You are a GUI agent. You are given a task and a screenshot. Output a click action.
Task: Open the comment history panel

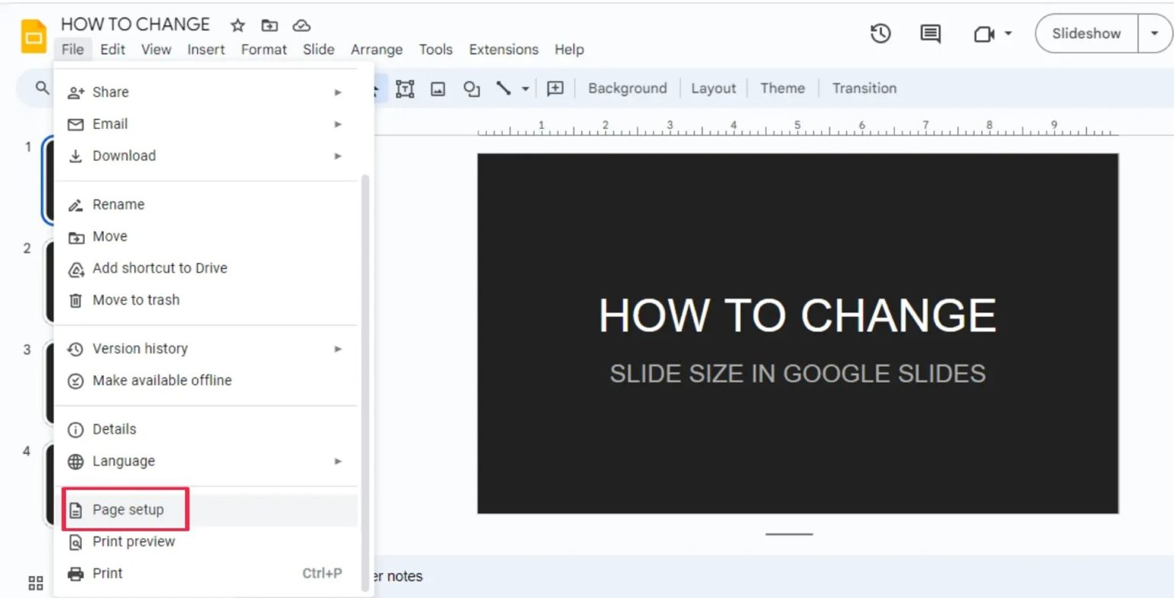click(x=929, y=34)
